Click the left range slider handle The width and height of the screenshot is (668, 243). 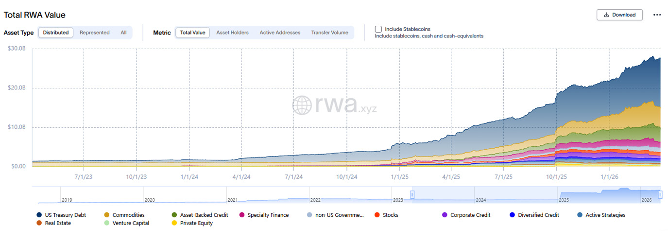412,195
